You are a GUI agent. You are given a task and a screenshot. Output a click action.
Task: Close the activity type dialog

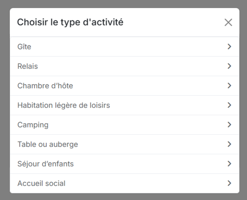228,22
